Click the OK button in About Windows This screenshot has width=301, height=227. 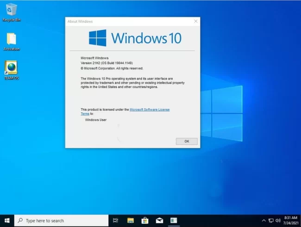click(187, 141)
